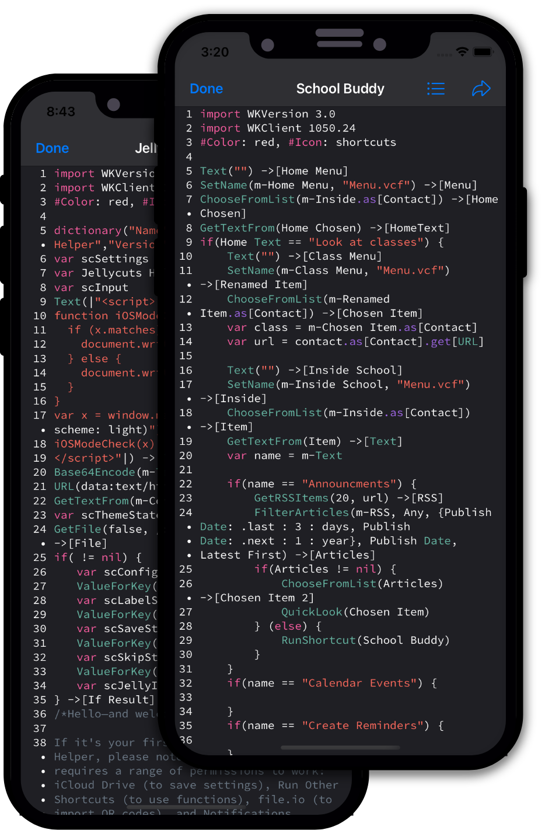545x830 pixels.
Task: Click 'SetName(m-Inside School' on line 17
Action: 305,384
